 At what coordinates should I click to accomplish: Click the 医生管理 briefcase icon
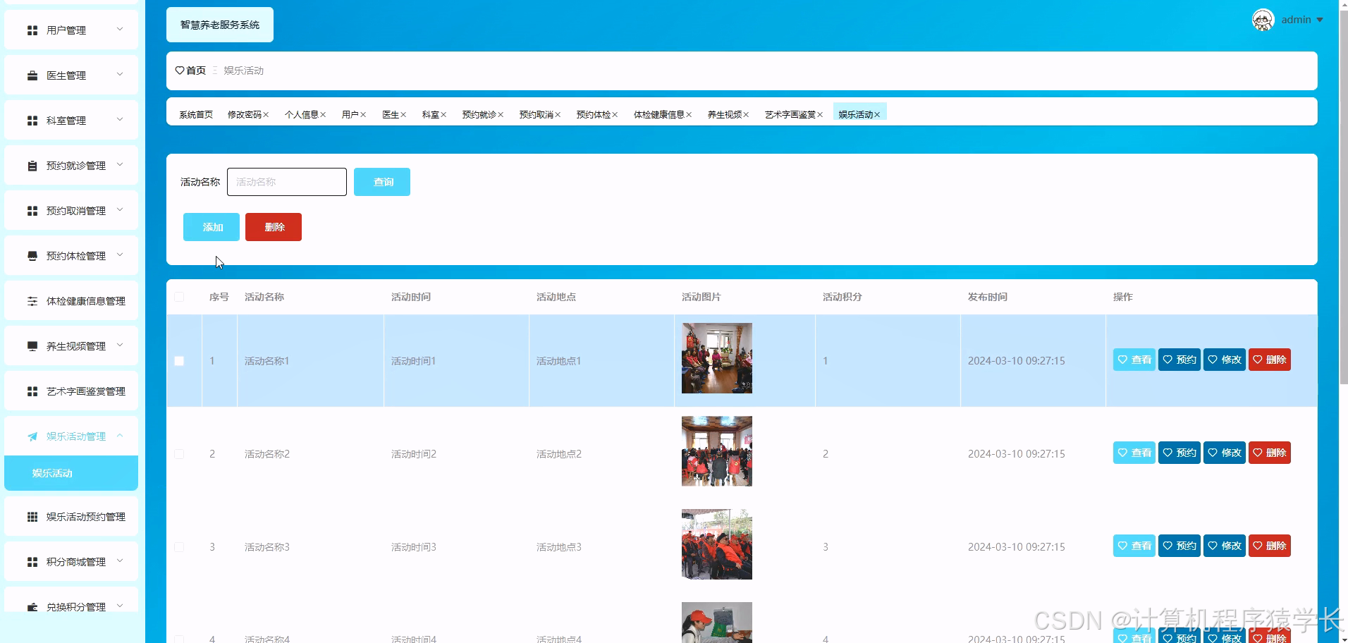32,75
